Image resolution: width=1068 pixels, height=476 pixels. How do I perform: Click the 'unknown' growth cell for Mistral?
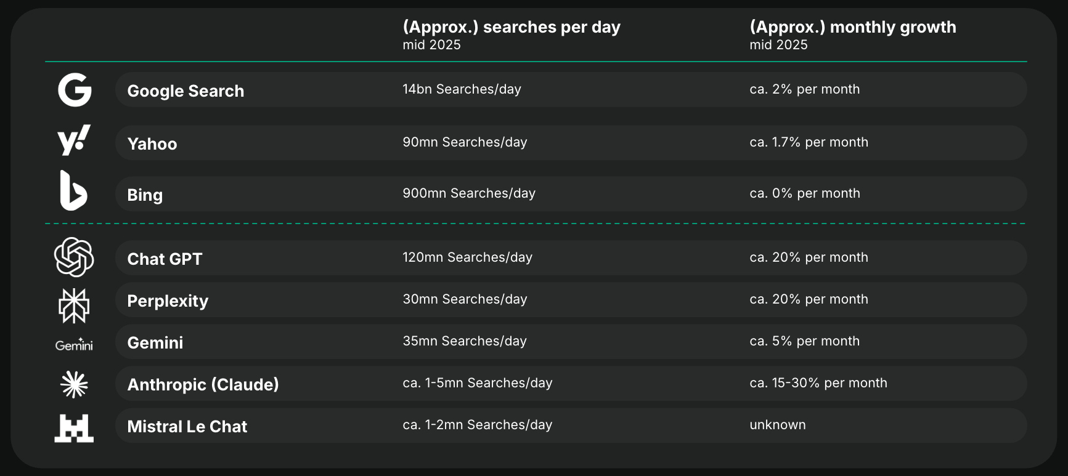778,425
